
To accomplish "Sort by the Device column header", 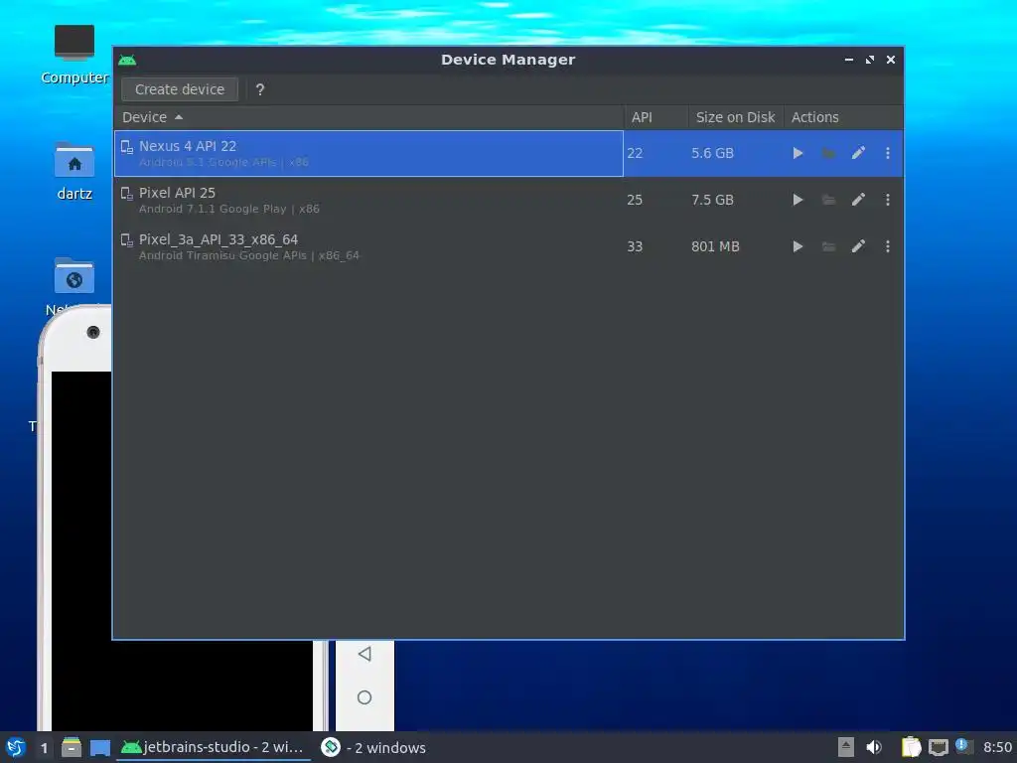I will pyautogui.click(x=368, y=117).
